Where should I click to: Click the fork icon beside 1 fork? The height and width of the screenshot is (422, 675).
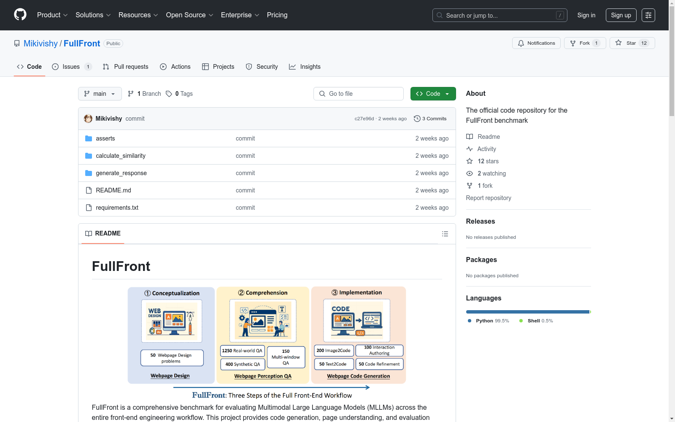(470, 186)
